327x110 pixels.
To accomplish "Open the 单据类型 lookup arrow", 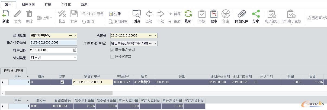I will click(x=75, y=35).
